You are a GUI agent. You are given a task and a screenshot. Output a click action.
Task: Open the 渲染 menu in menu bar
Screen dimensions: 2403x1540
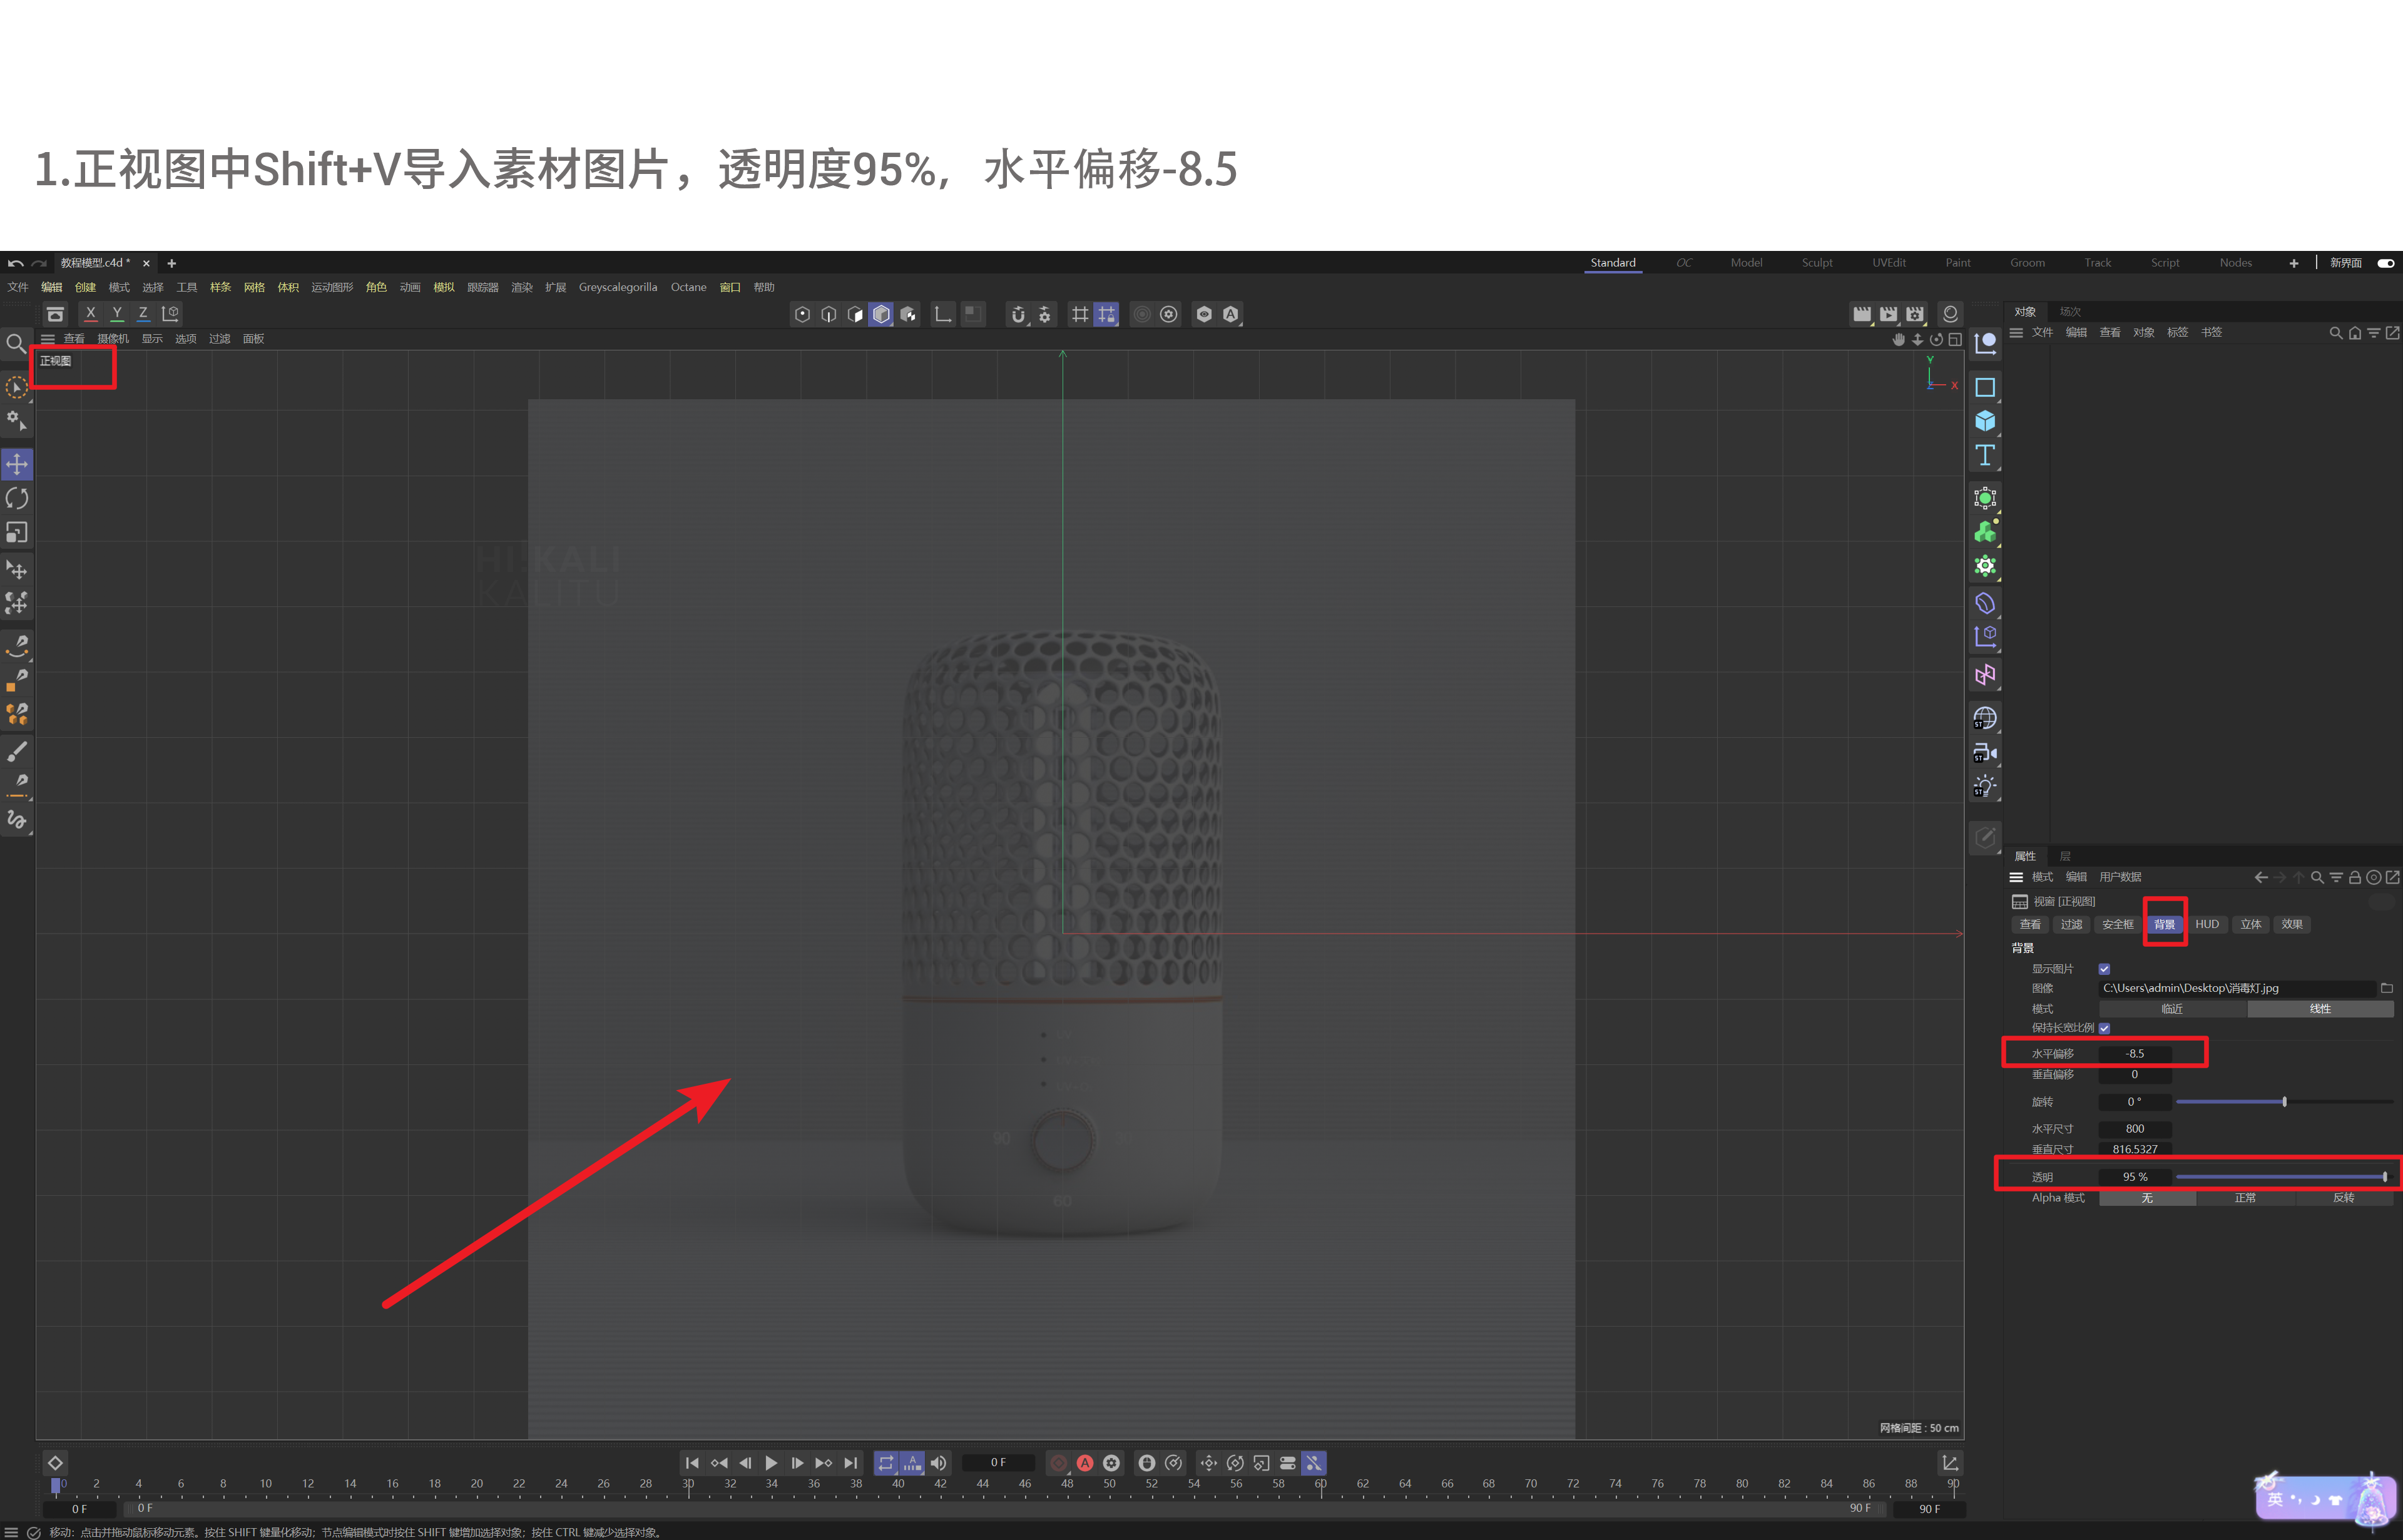[521, 287]
